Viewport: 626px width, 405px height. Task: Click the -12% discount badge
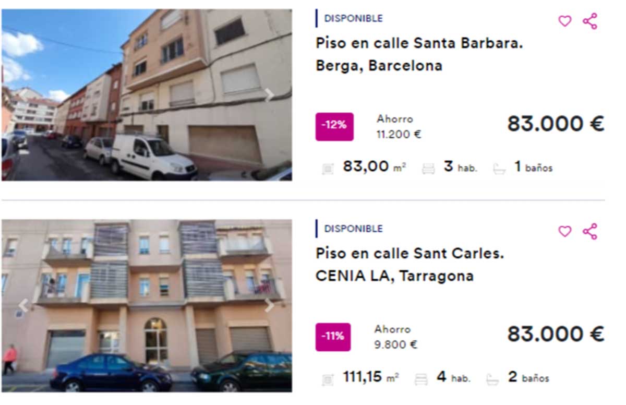tap(334, 126)
